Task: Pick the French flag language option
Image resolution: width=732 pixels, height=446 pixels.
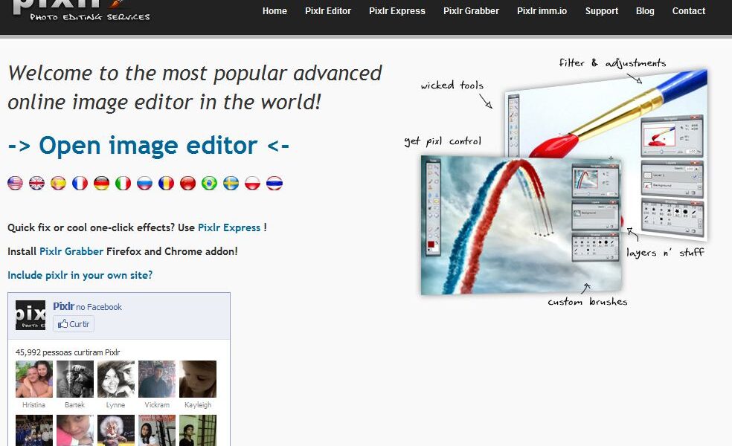Action: [x=80, y=183]
